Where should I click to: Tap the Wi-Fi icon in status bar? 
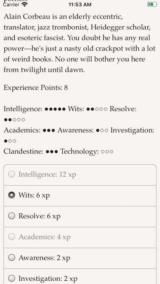coord(24,4)
